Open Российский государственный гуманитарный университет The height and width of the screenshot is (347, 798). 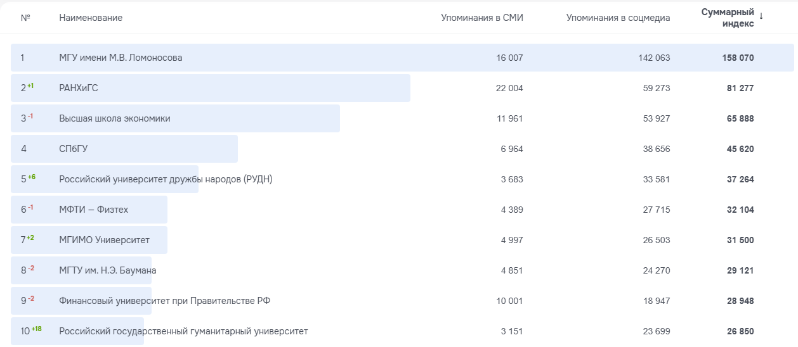[183, 331]
